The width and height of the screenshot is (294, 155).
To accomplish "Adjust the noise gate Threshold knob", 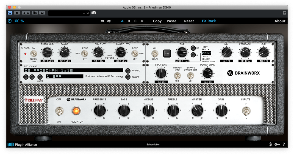I will coord(47,52).
